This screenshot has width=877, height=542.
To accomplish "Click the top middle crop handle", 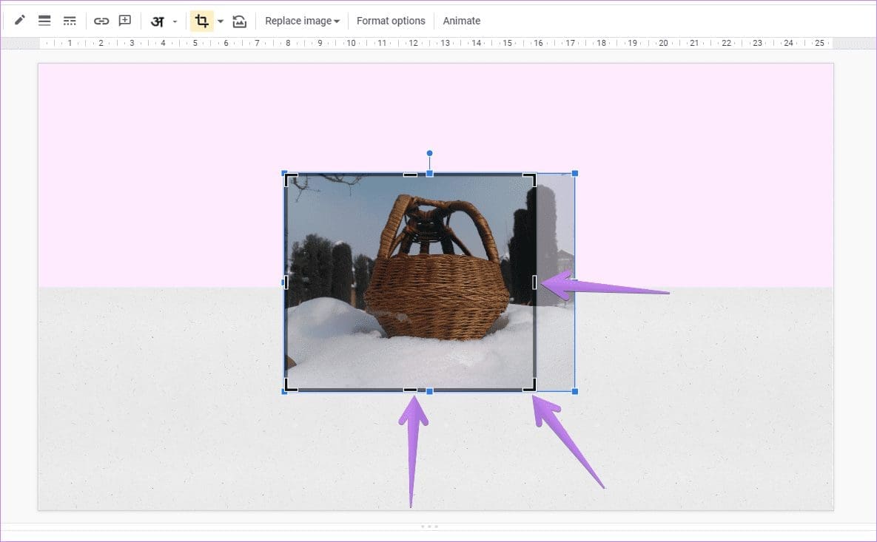I will point(410,175).
